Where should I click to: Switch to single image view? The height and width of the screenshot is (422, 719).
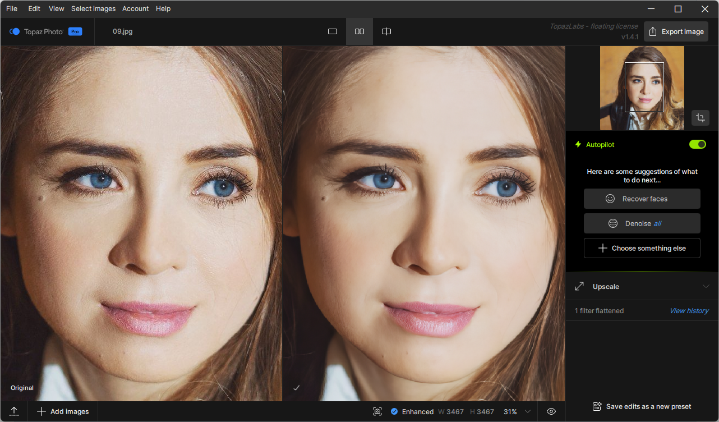(333, 32)
